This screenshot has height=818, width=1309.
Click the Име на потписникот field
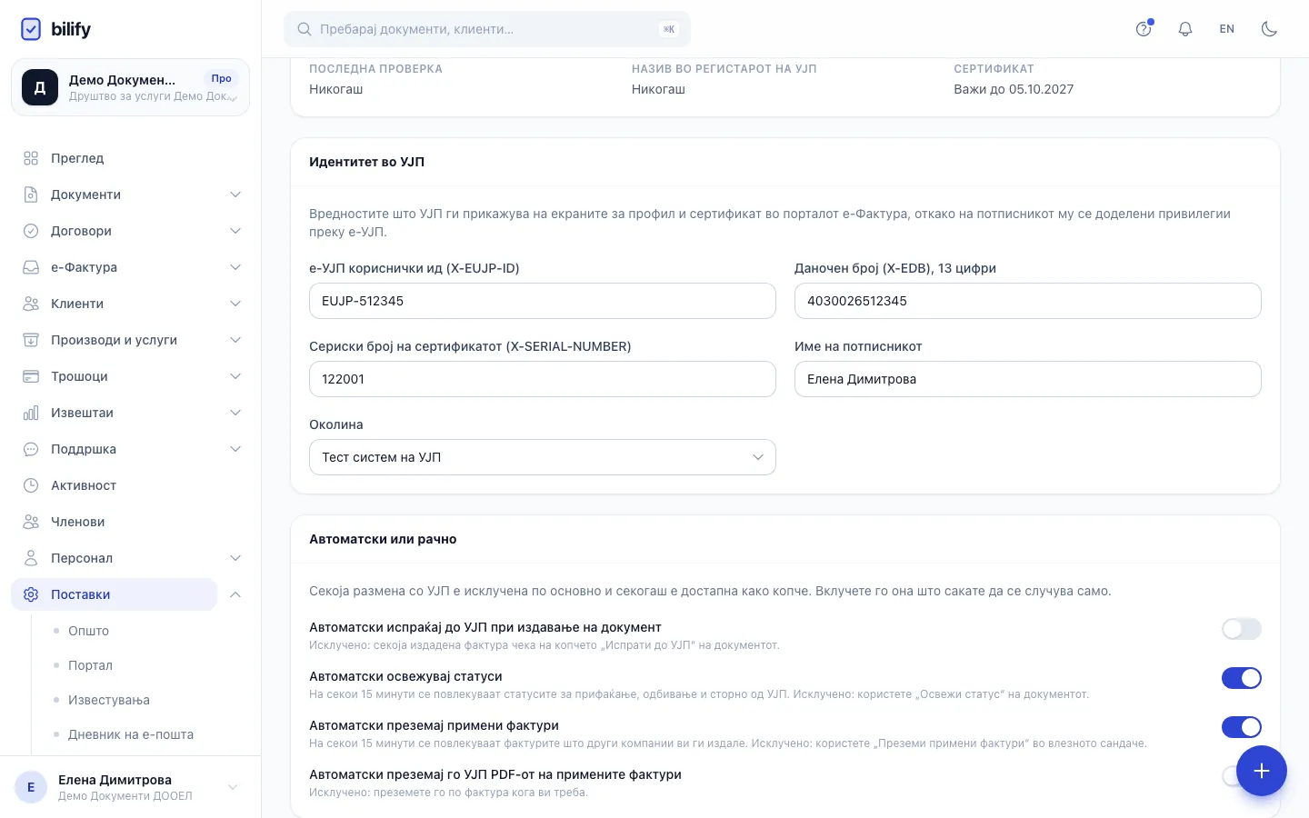pos(1028,379)
